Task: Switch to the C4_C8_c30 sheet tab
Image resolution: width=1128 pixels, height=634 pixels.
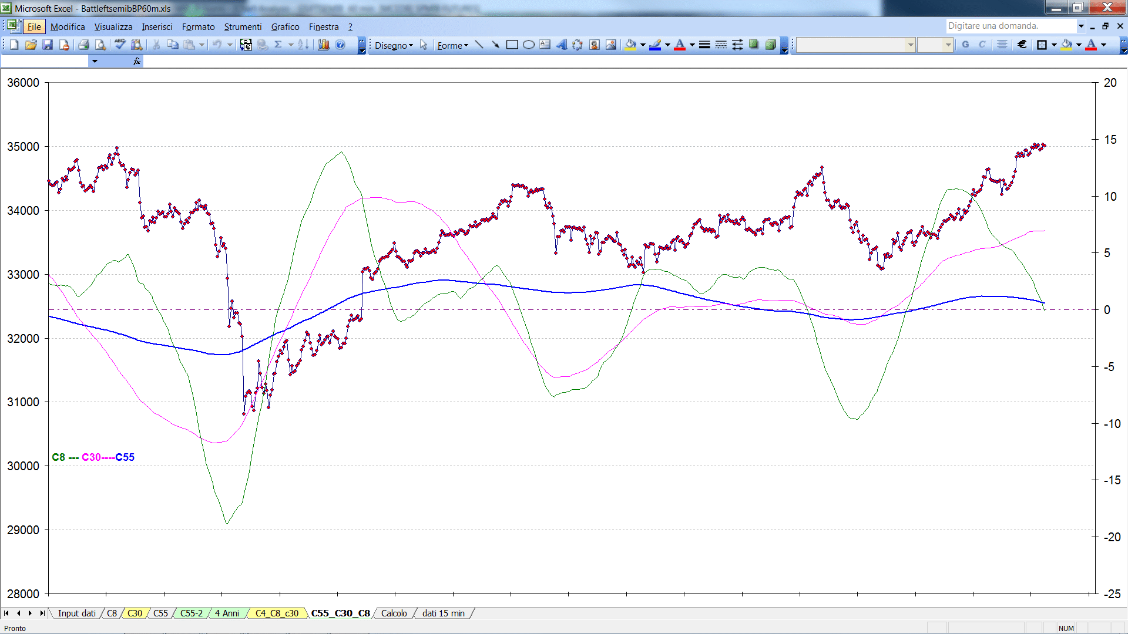Action: click(277, 613)
